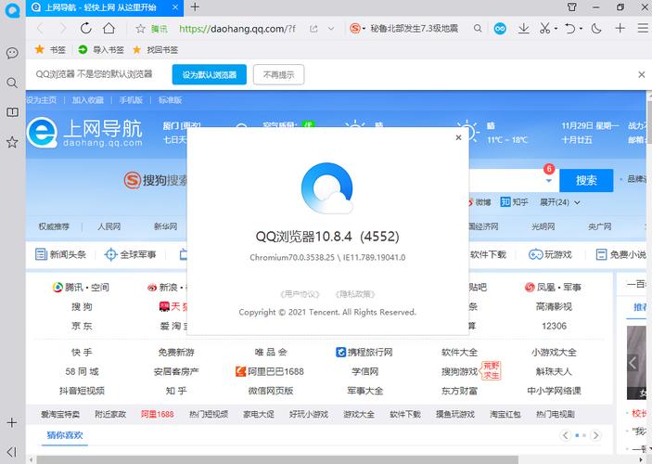Image resolution: width=652 pixels, height=464 pixels.
Task: Click the 上网导航 logo
Action: coord(84,133)
